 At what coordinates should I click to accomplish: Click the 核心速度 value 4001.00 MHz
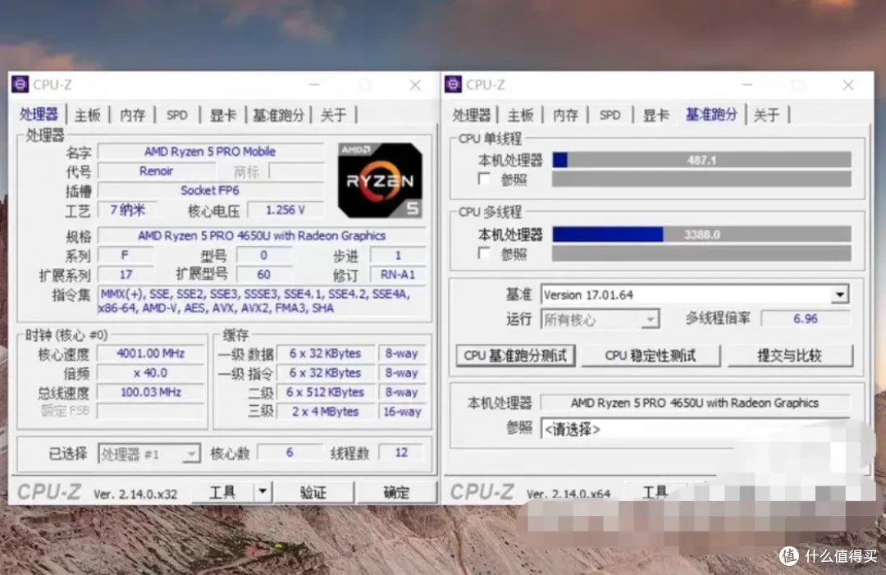[150, 354]
